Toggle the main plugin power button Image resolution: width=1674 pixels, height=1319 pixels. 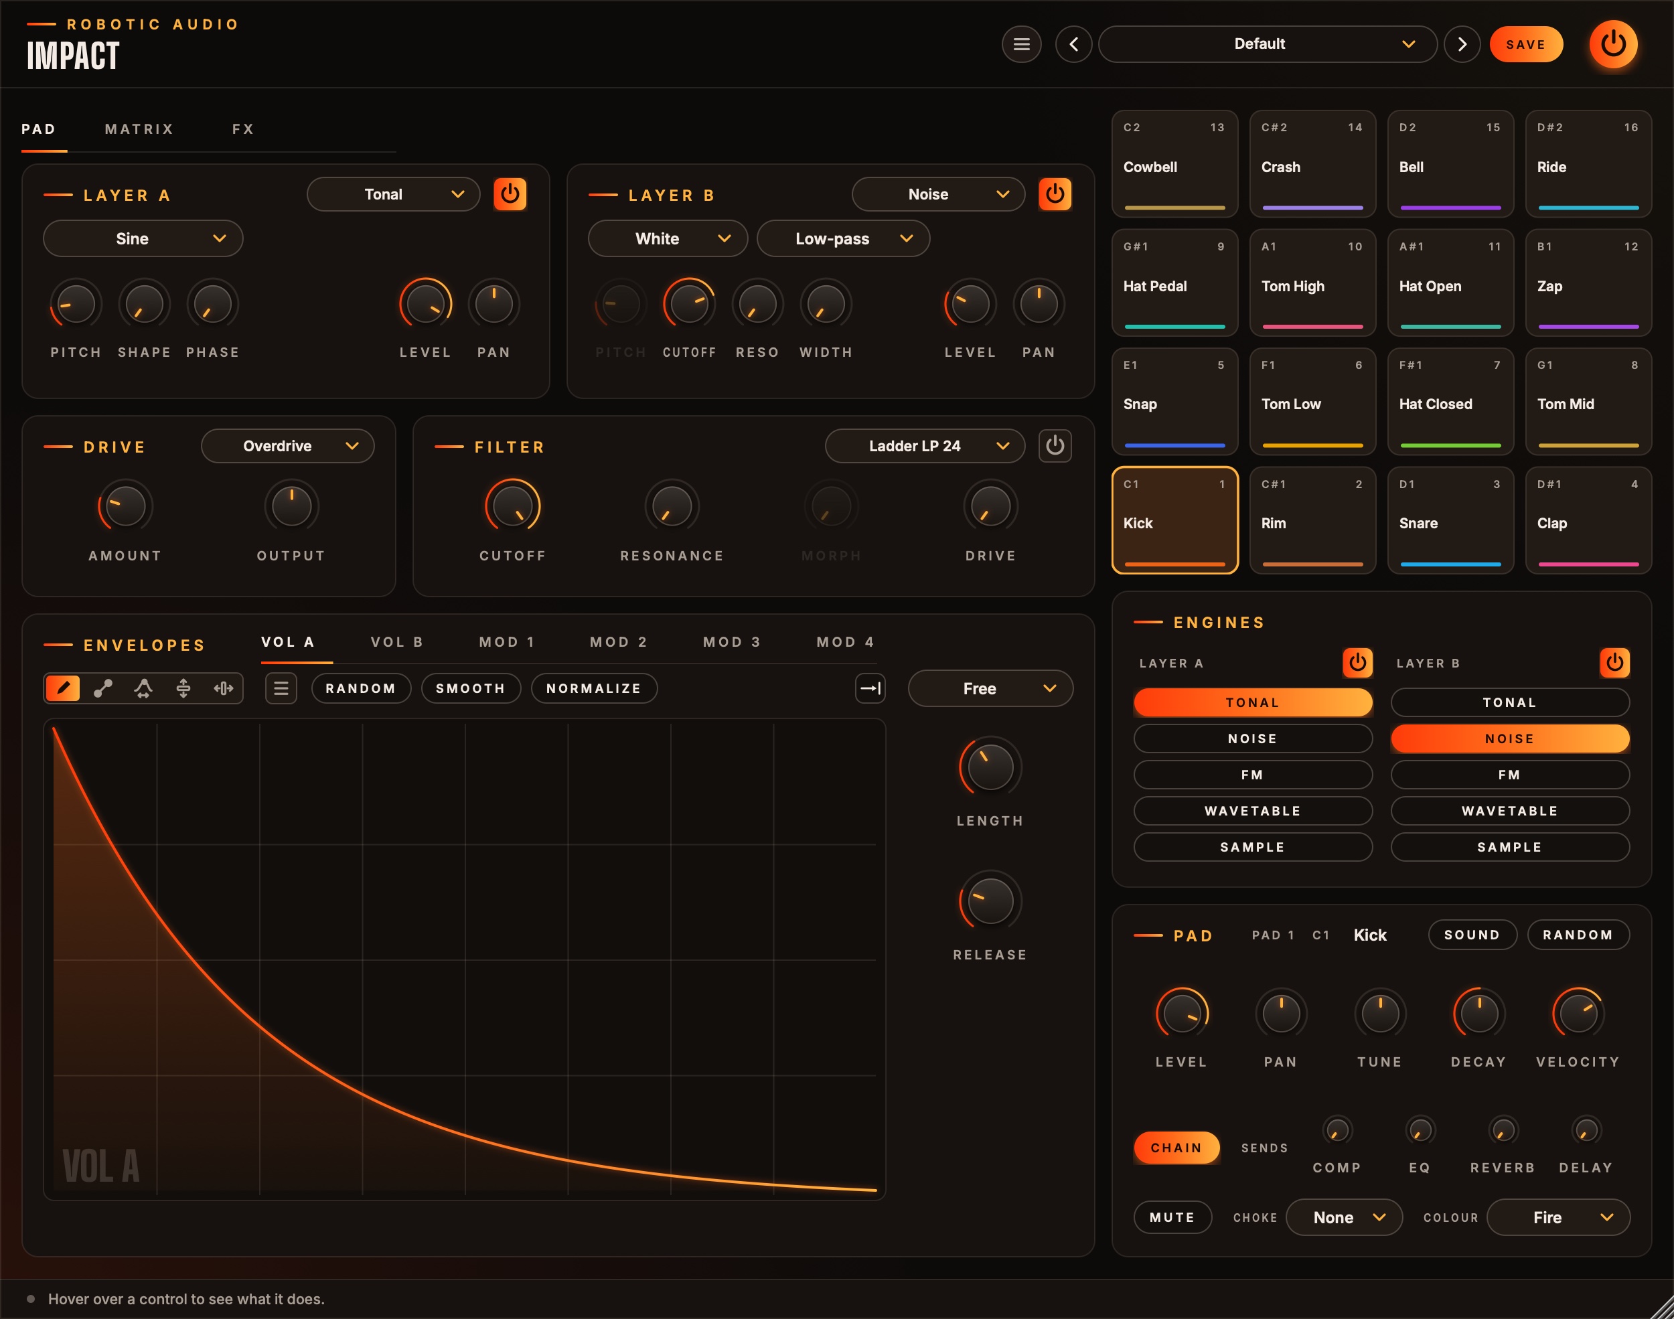(x=1613, y=44)
